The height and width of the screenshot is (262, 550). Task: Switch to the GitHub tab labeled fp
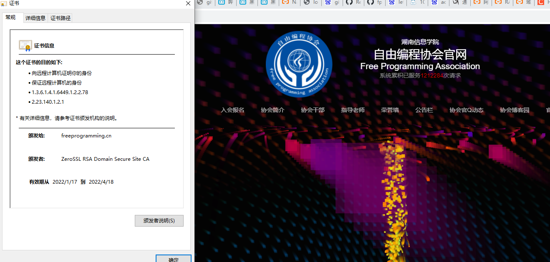[x=376, y=2]
